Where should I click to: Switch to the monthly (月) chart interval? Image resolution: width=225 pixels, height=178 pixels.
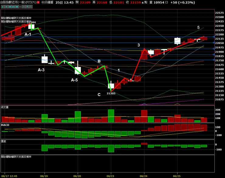click(31, 7)
